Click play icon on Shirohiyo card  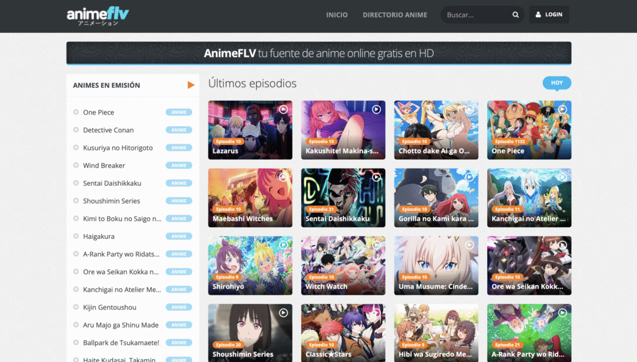pos(283,245)
